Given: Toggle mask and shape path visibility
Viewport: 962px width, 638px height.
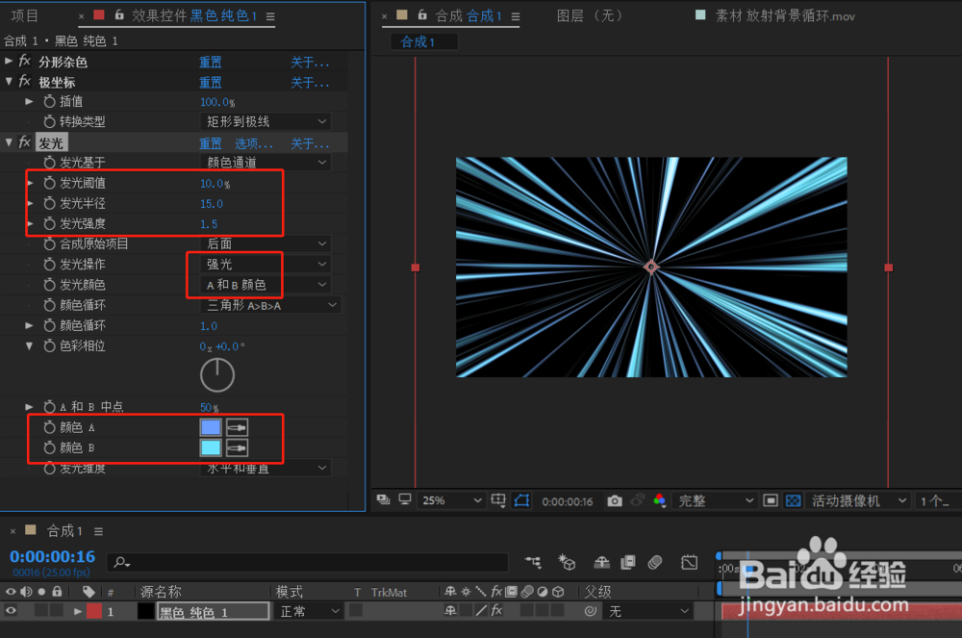Looking at the screenshot, I should (521, 500).
